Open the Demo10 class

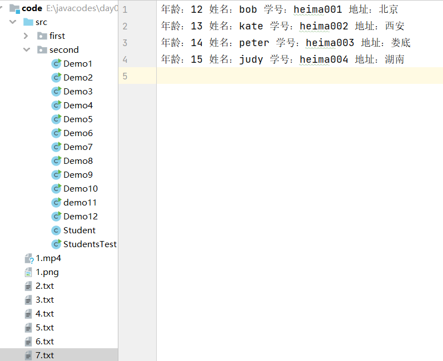pos(81,188)
